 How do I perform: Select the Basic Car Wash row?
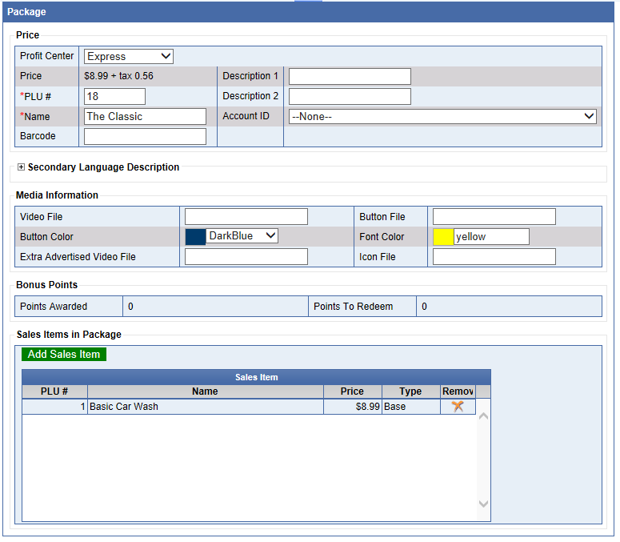[x=205, y=407]
